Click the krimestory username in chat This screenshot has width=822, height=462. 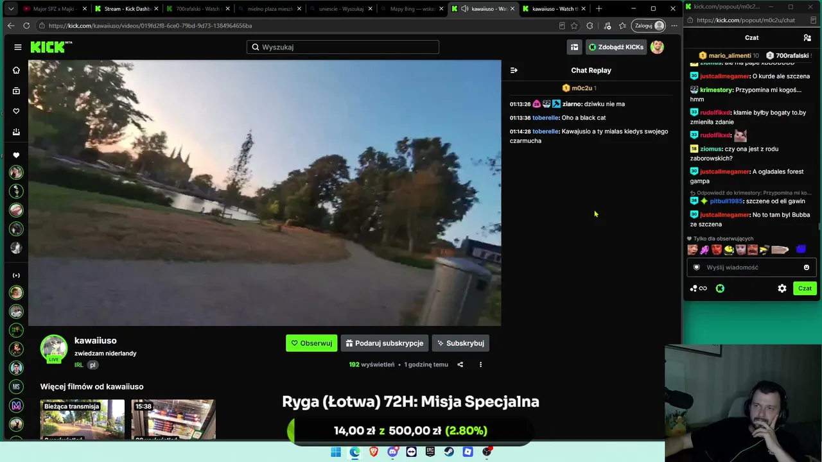(716, 90)
